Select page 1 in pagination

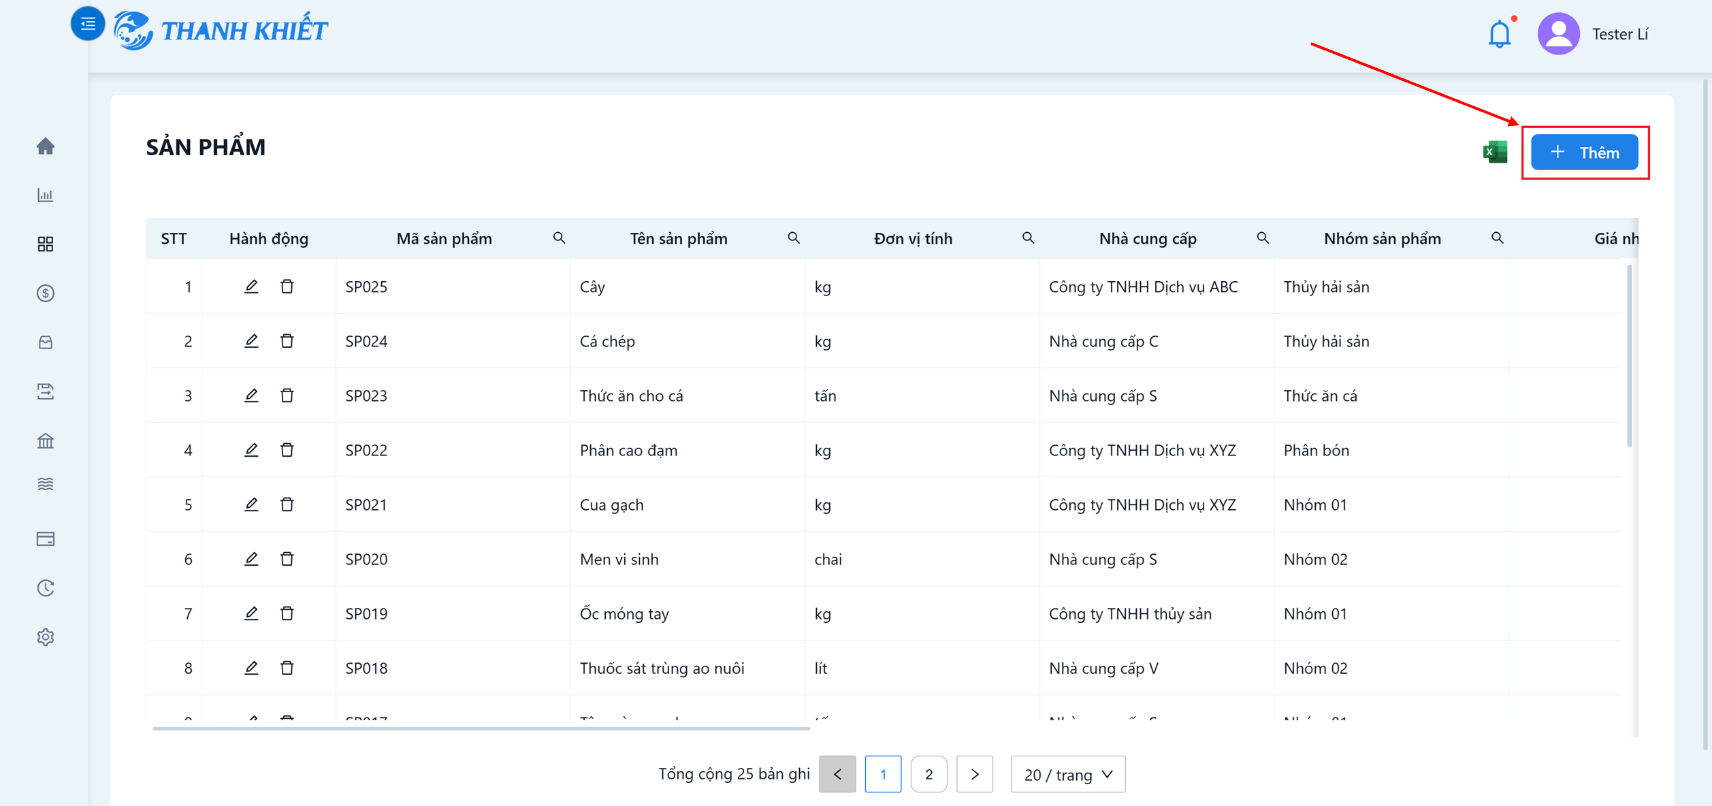(x=883, y=774)
